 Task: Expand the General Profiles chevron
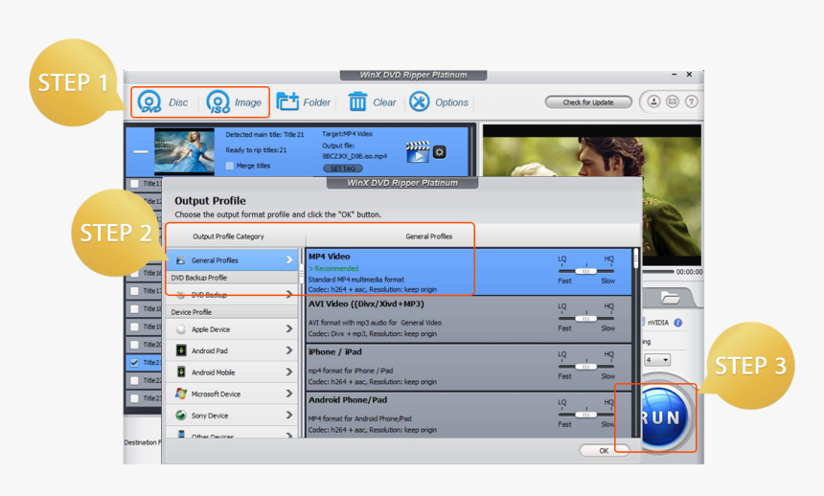pos(289,260)
